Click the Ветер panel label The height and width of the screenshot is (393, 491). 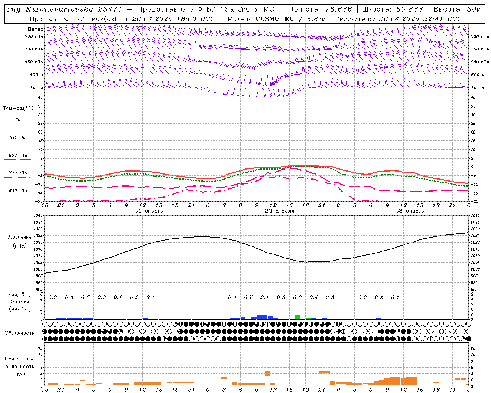tap(35, 29)
